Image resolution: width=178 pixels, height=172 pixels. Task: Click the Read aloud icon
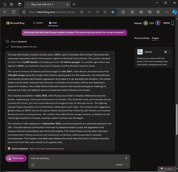97,12
